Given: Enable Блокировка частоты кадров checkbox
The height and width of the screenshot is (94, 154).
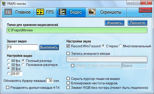Looking at the screenshot, I should coord(68,83).
